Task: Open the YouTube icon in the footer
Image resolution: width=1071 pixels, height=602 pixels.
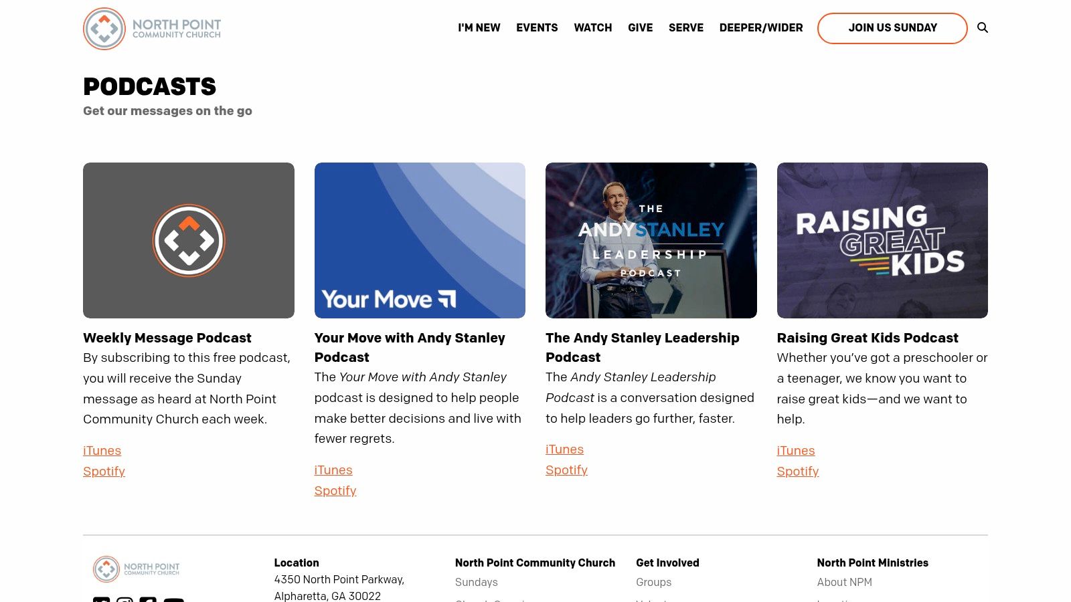Action: (x=173, y=599)
